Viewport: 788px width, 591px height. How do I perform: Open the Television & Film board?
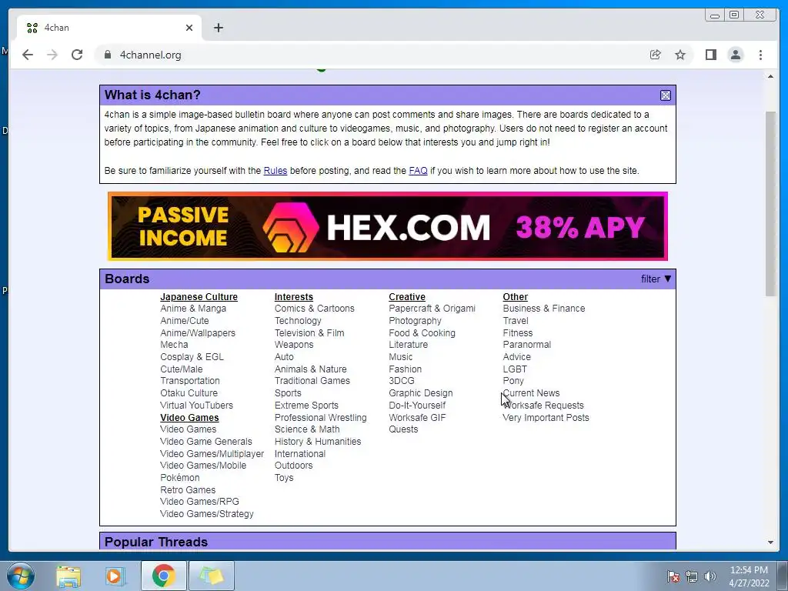[309, 333]
